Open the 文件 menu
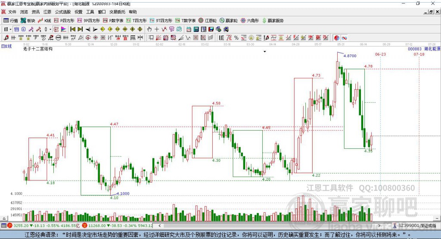 coord(12,12)
